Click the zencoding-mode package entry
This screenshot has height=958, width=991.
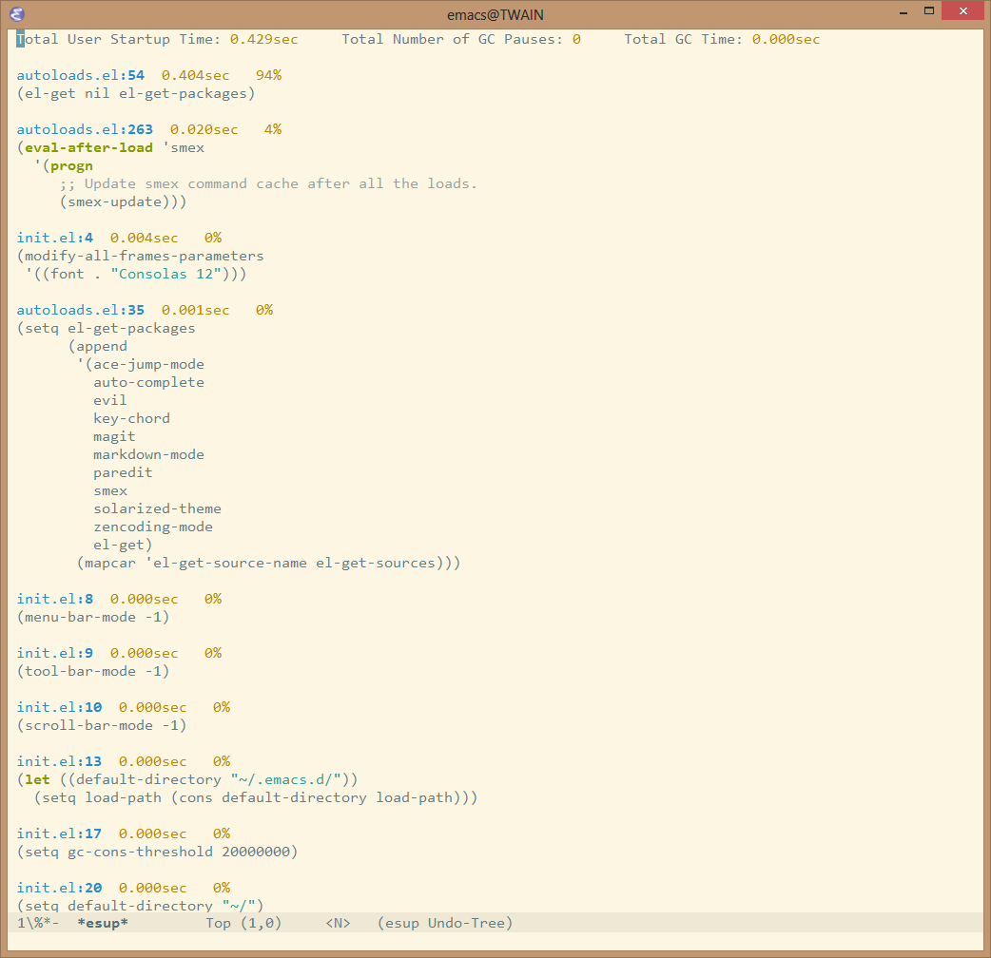pos(153,527)
